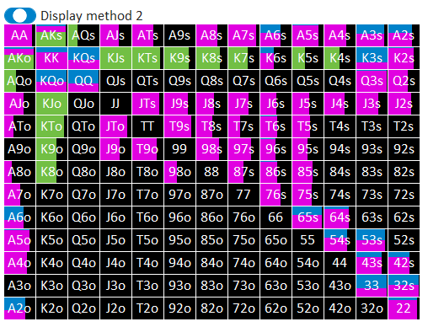Select the 75s hand cell
The image size is (428, 327).
[308, 195]
